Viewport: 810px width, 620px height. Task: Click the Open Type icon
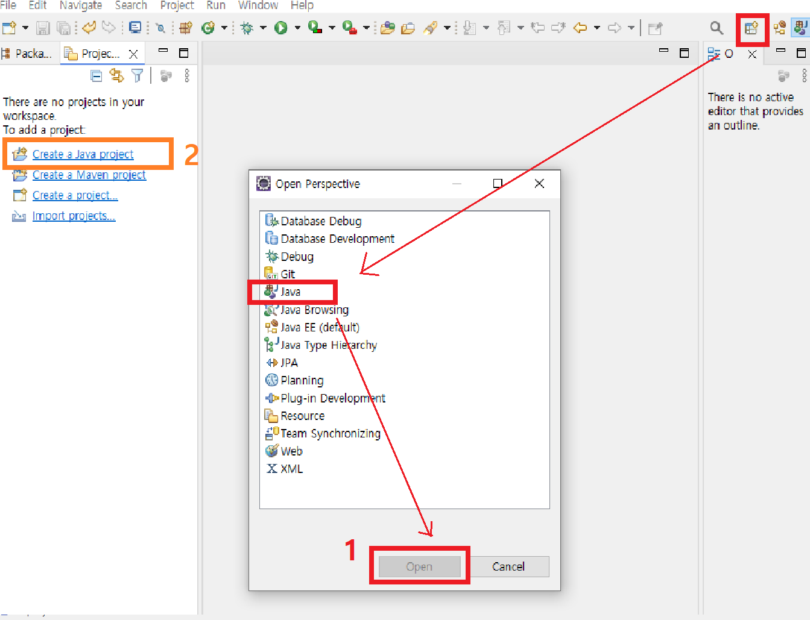(388, 28)
